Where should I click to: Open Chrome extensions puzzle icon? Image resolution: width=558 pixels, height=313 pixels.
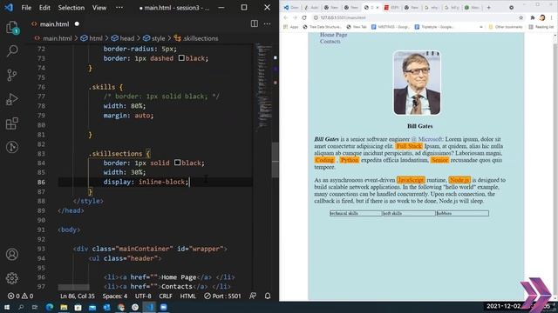pyautogui.click(x=533, y=17)
